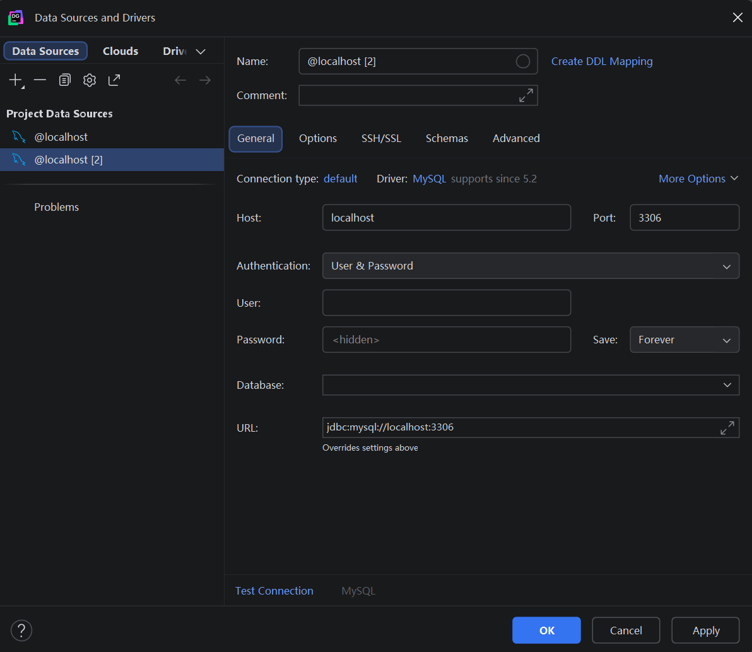Switch to the truncated Drivers tab
752x652 pixels.
coord(175,51)
